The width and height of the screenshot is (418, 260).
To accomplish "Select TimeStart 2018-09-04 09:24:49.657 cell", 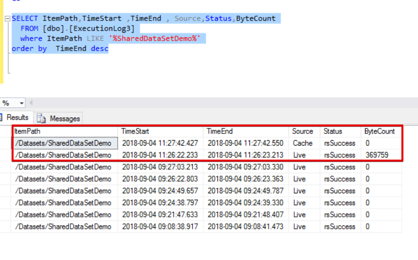I will 160,191.
